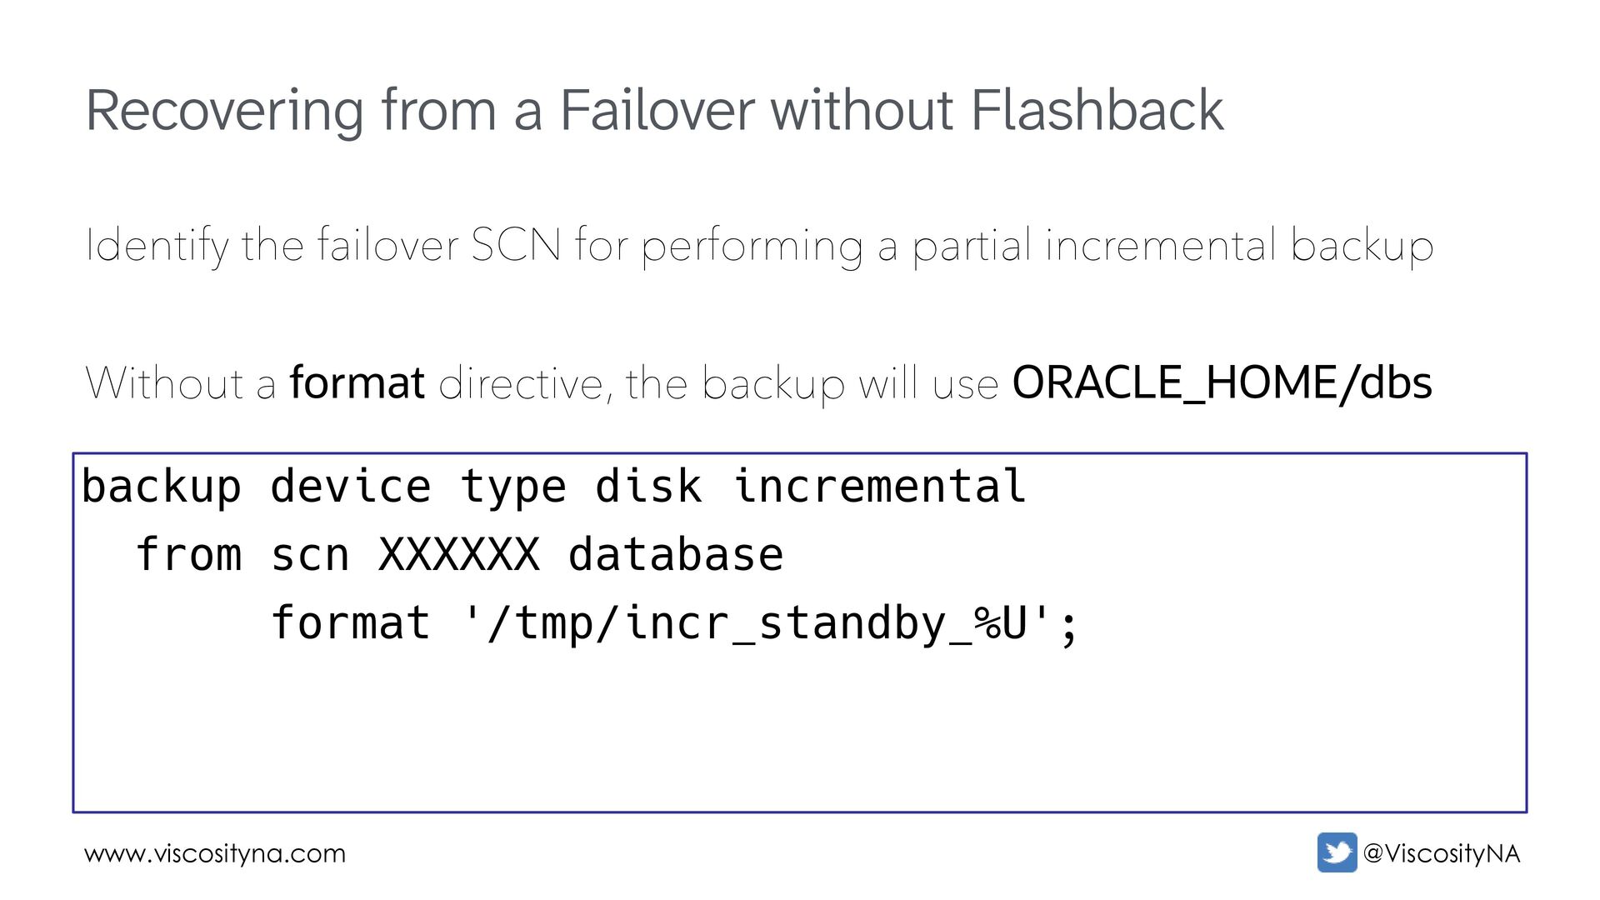
Task: Open the @ViscosityNA Twitter handle
Action: (1441, 853)
